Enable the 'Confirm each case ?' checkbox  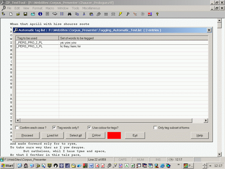pyautogui.click(x=17, y=128)
